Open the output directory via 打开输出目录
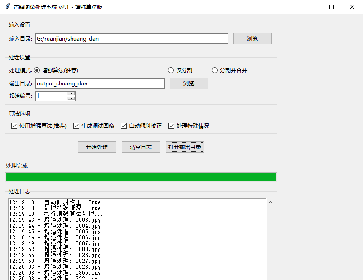 pyautogui.click(x=184, y=147)
